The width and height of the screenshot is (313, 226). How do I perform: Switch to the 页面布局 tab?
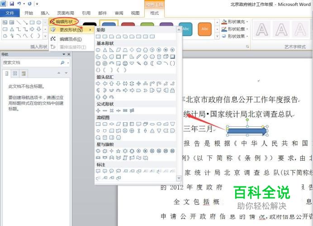pos(66,13)
